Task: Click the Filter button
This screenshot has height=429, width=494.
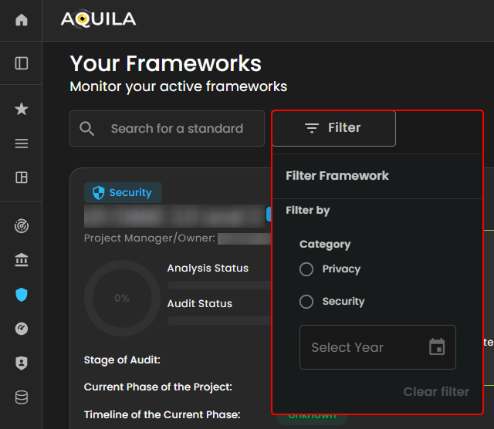Action: (333, 128)
